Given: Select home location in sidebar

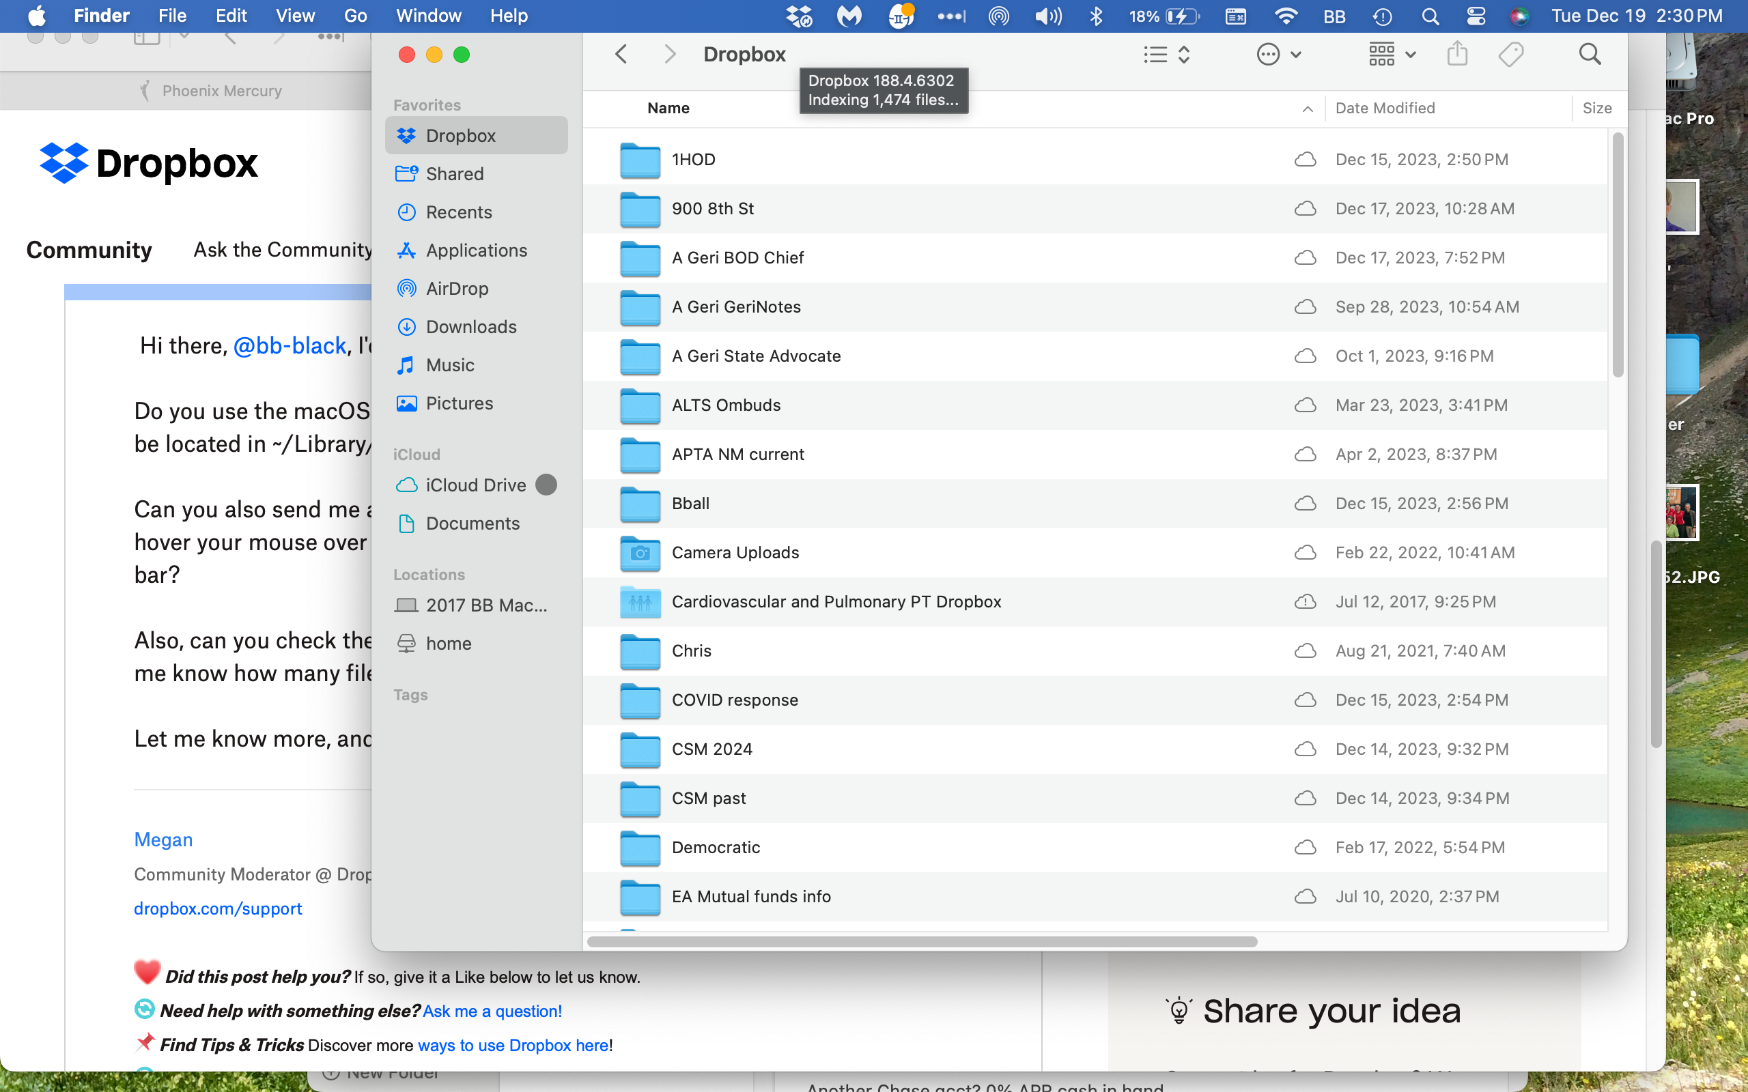Looking at the screenshot, I should [x=476, y=643].
